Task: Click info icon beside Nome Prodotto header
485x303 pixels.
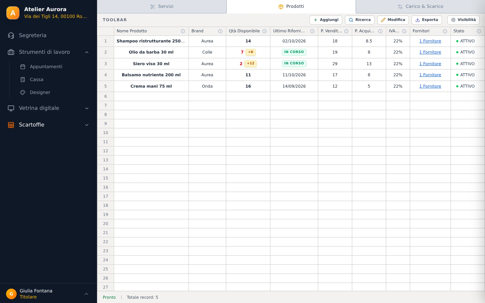Action: (183, 31)
